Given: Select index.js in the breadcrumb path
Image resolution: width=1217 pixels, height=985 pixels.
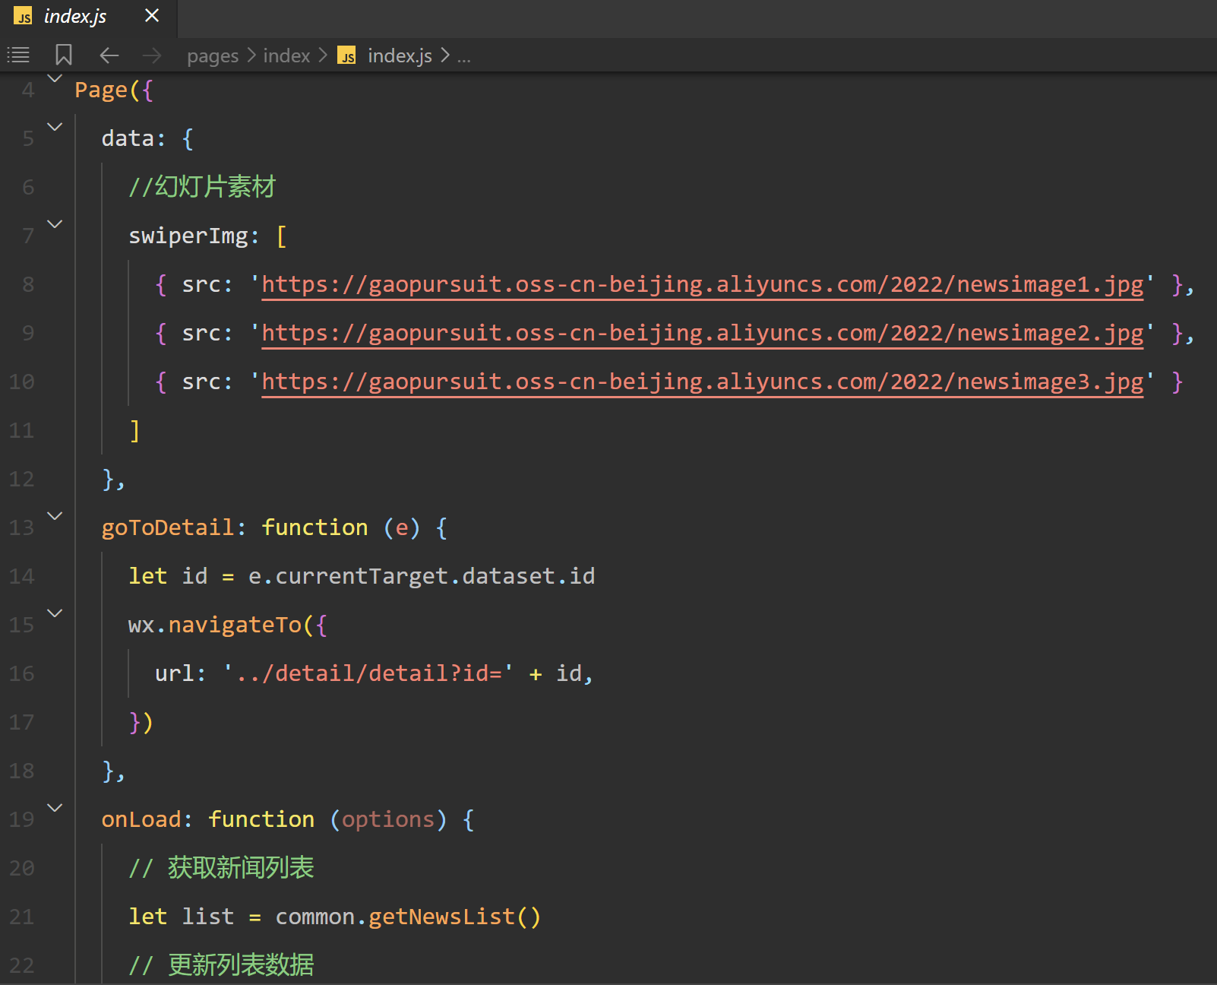Looking at the screenshot, I should point(400,55).
